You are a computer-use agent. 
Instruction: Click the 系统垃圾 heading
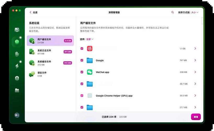[34, 23]
